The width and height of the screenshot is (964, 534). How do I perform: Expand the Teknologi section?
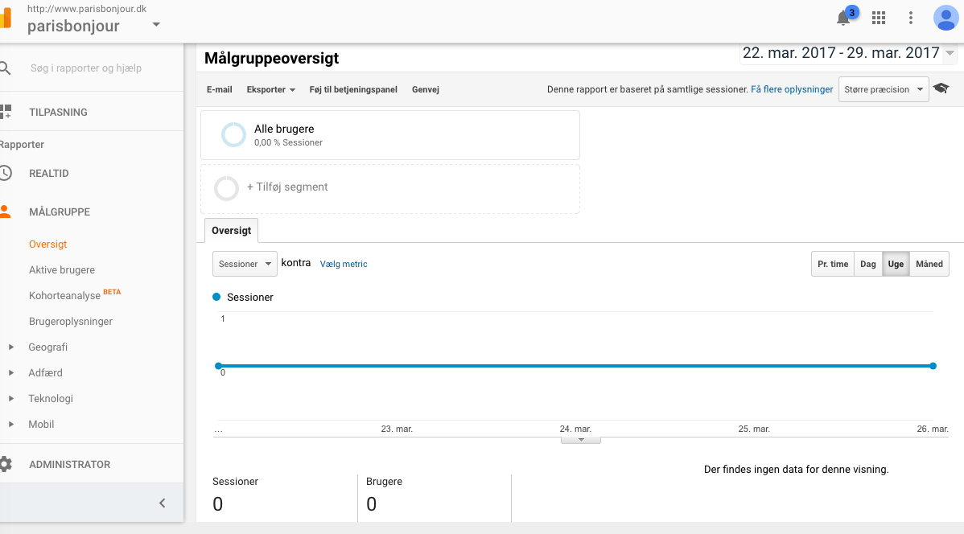coord(11,399)
